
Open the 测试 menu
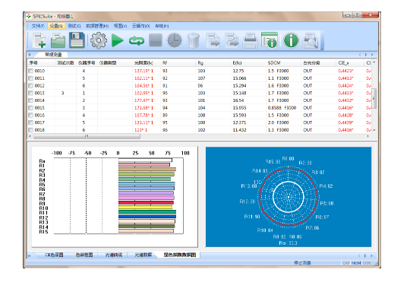[74, 26]
